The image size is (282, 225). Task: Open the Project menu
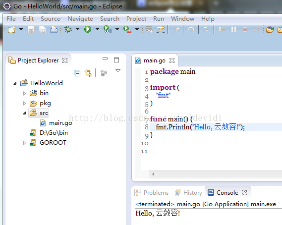point(136,19)
